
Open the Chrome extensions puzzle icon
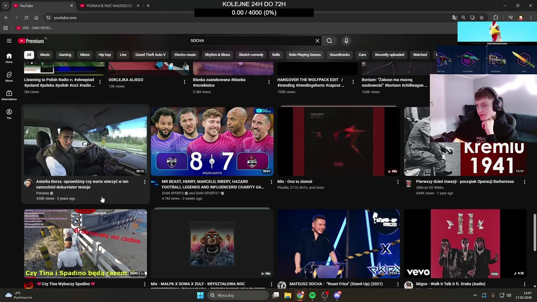[x=495, y=18]
